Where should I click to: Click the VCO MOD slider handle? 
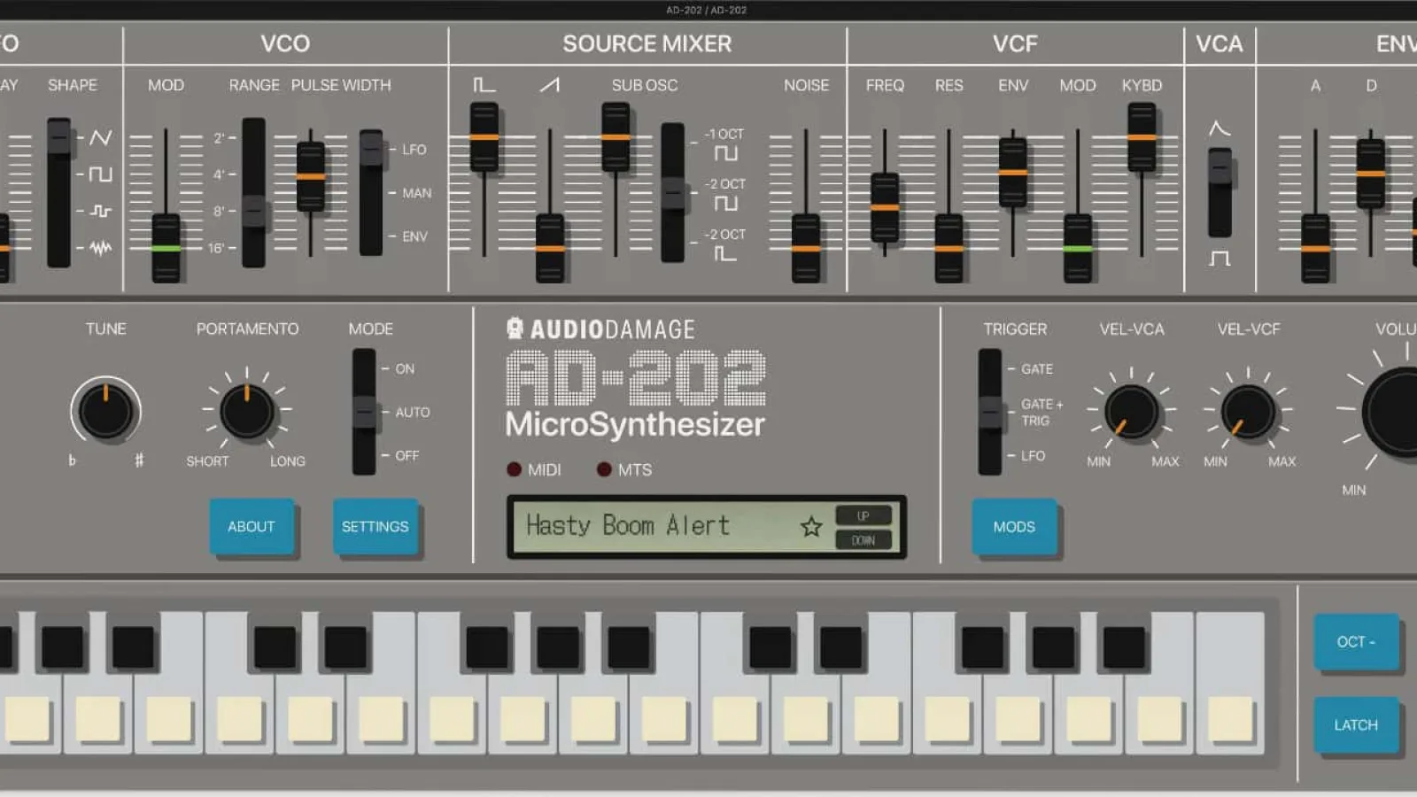(x=166, y=248)
